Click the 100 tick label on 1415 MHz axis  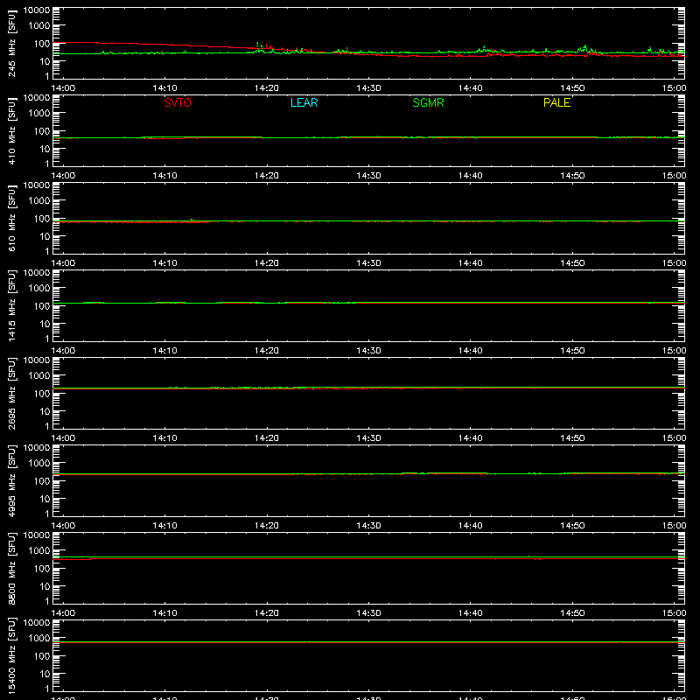42,305
